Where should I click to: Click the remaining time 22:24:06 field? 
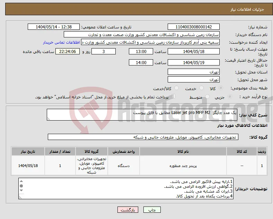click(x=68, y=52)
